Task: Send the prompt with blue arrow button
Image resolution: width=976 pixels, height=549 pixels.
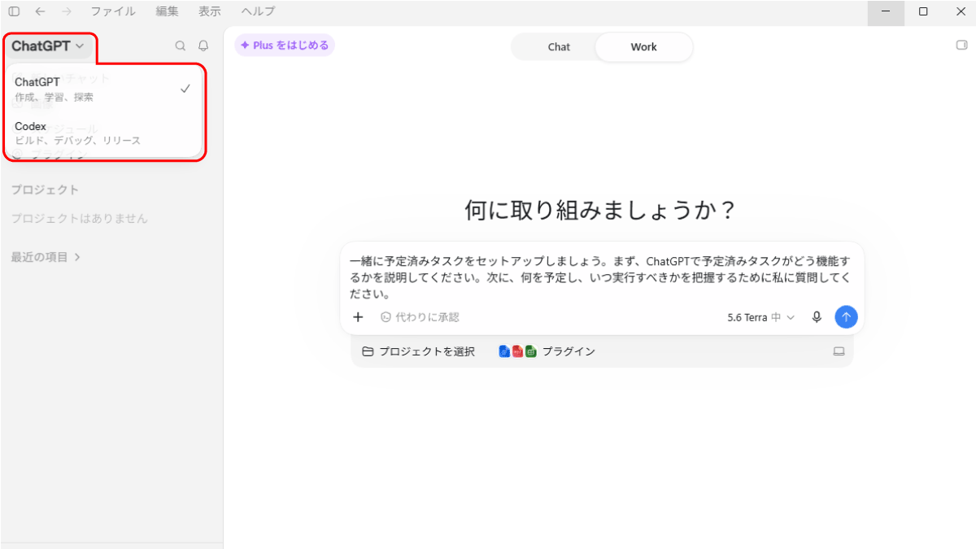Action: click(846, 317)
